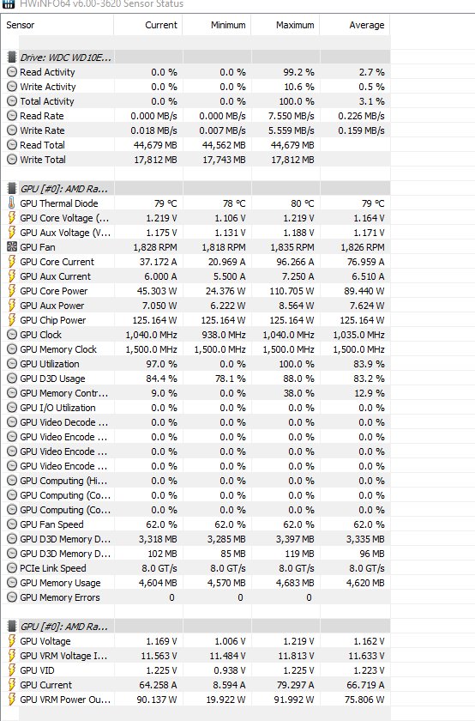The image size is (475, 721).
Task: Click the lightning icon for GPU Aux Voltage
Action: [11, 233]
